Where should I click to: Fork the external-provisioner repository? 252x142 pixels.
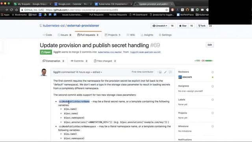point(202,26)
